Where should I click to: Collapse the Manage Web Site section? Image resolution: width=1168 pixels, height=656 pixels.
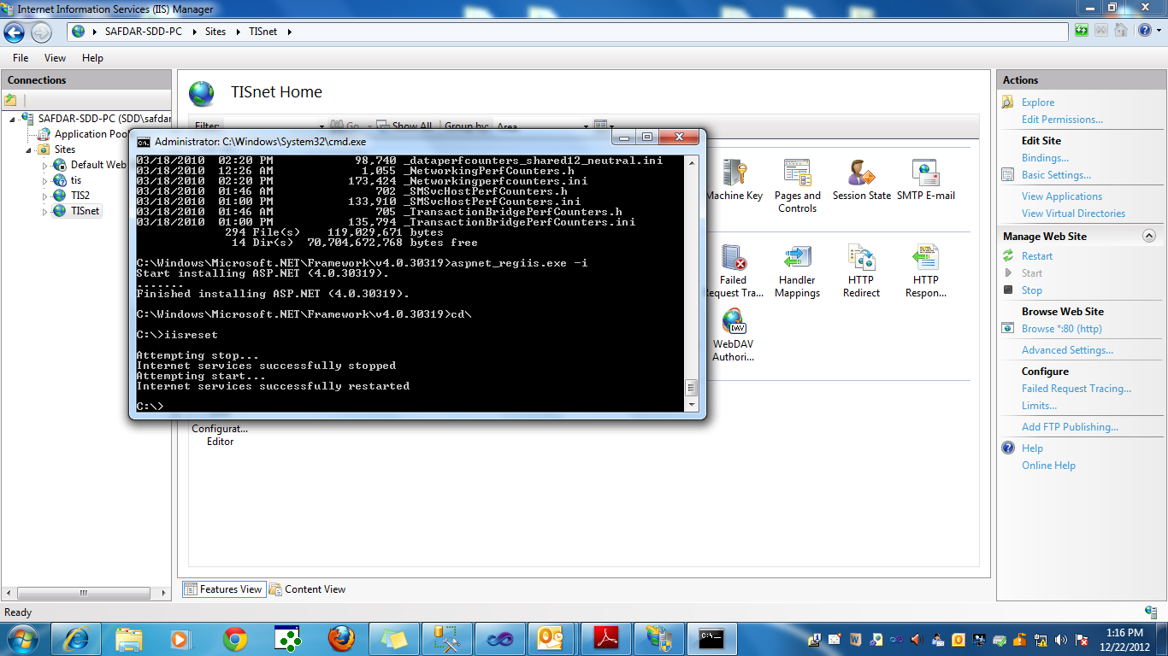click(1148, 236)
